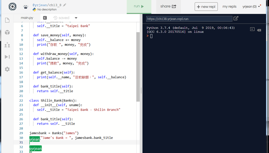Open the @yrjean profile link
The height and width of the screenshot is (153, 269).
tap(40, 5)
